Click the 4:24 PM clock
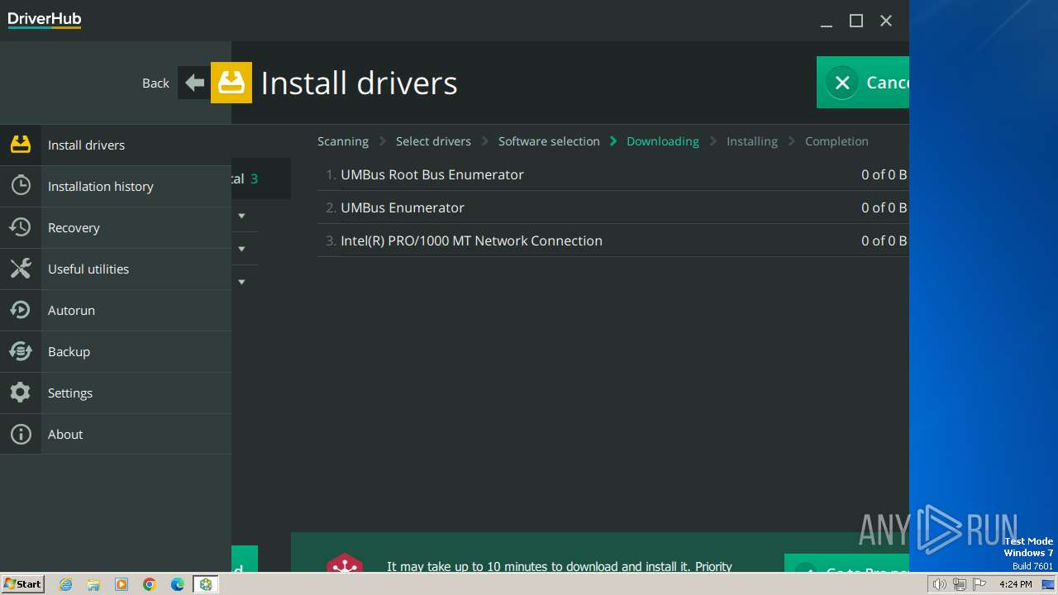 pos(1015,584)
